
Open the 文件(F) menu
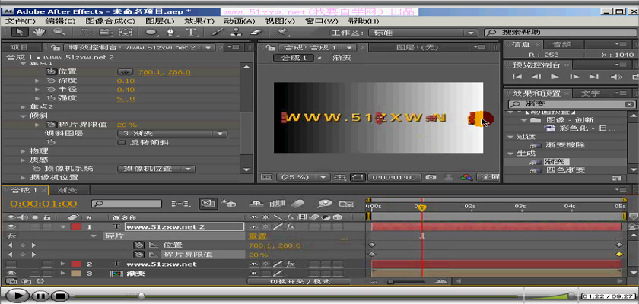pyautogui.click(x=21, y=21)
